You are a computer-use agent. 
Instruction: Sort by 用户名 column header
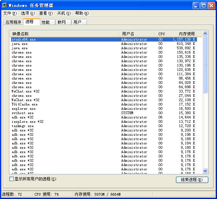[137, 34]
